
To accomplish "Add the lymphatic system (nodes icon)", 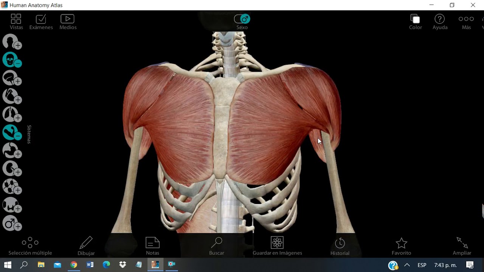I will (x=12, y=187).
